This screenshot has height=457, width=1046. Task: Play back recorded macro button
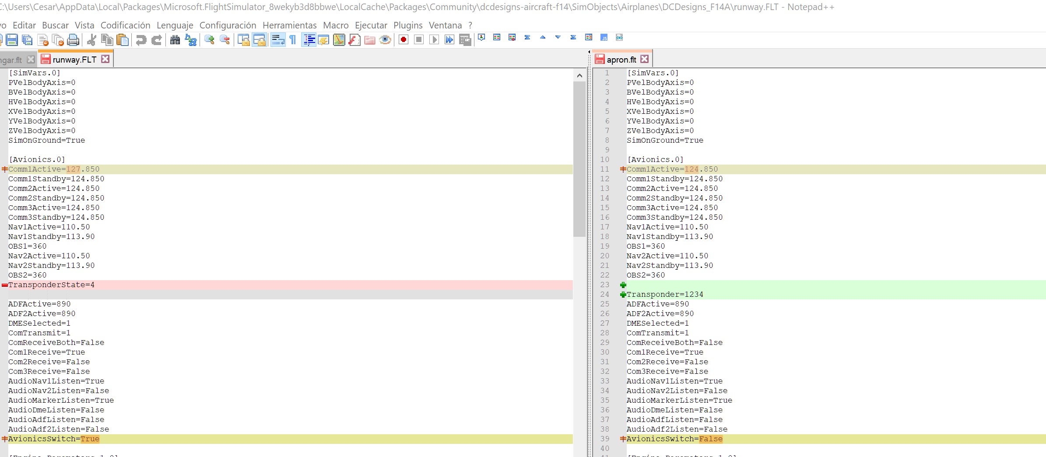434,40
